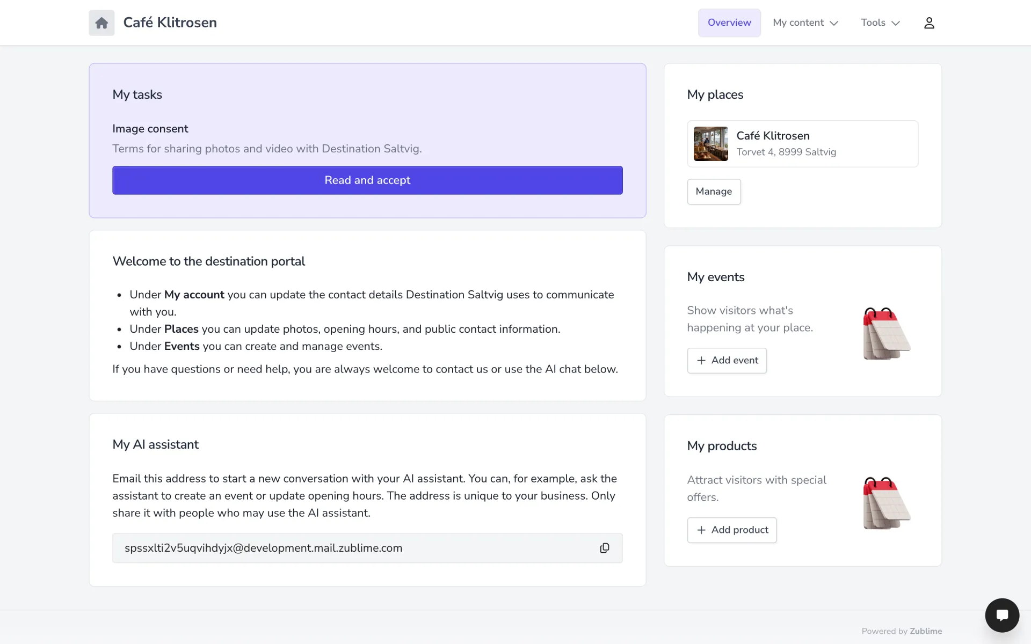Screen dimensions: 1031x644
Task: Click the Café Klitrosen name in place card
Action: 773,136
